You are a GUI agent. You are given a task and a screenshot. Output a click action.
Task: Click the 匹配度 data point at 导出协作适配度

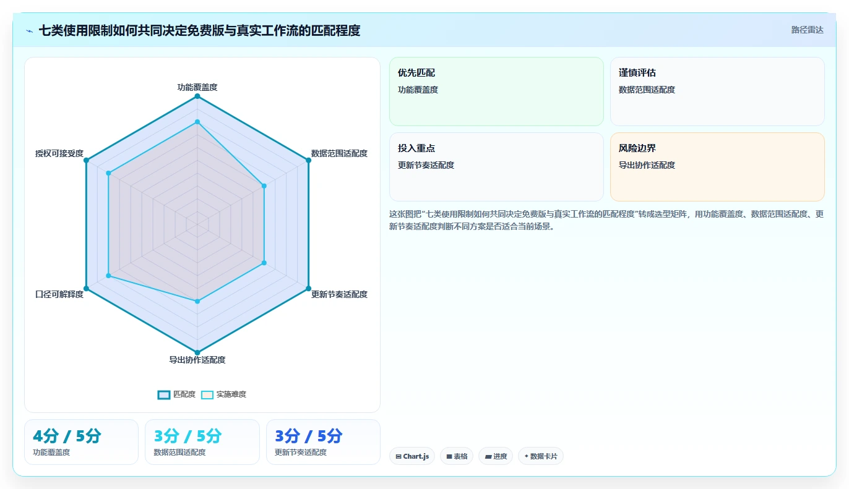pos(197,353)
